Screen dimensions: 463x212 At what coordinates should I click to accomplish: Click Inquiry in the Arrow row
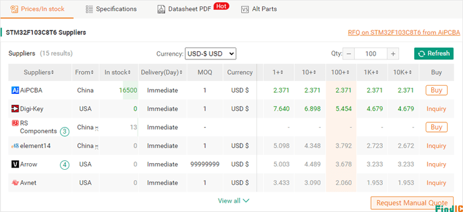[437, 164]
